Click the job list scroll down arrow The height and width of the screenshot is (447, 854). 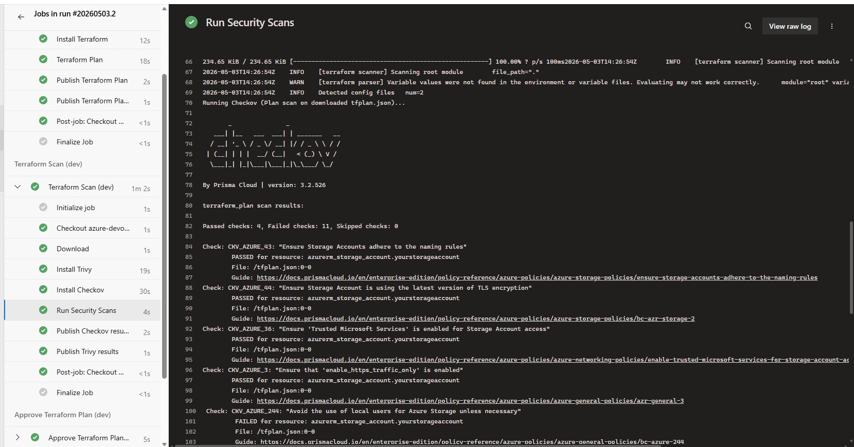point(164,443)
